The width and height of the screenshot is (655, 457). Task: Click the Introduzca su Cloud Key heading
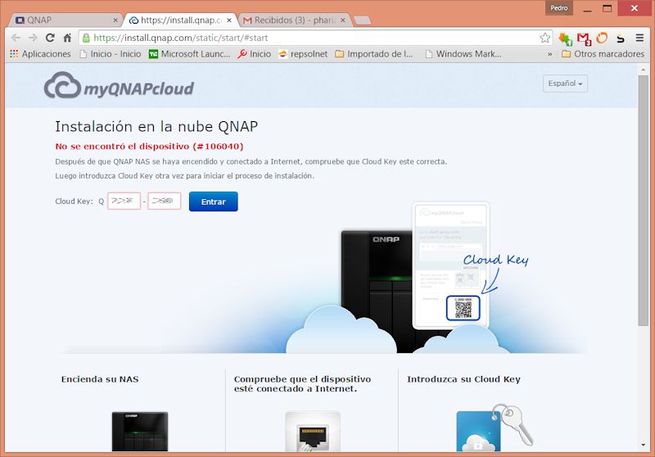[x=463, y=379]
